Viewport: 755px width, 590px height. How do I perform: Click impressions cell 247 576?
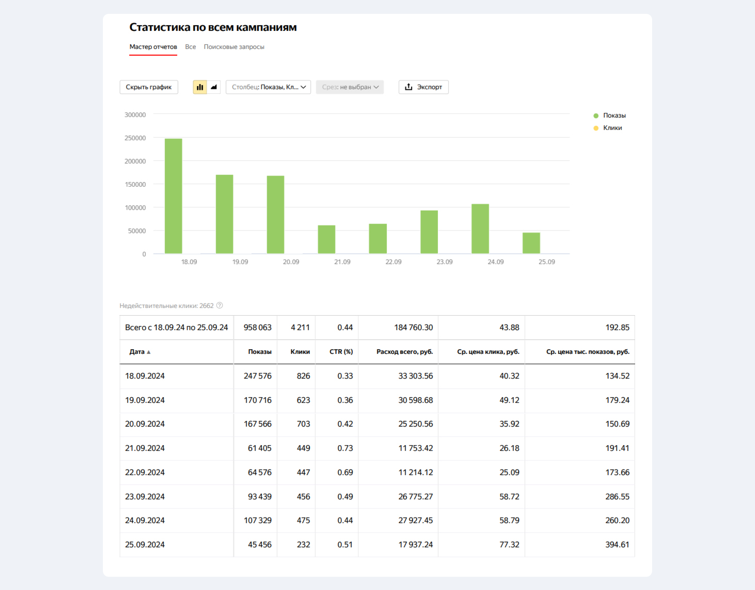click(x=258, y=376)
